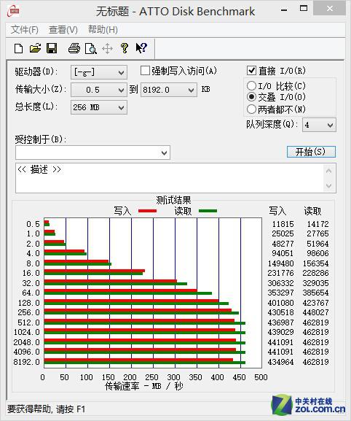The image size is (351, 421).
Task: Click the Print toolbar icon
Action: pyautogui.click(x=74, y=48)
